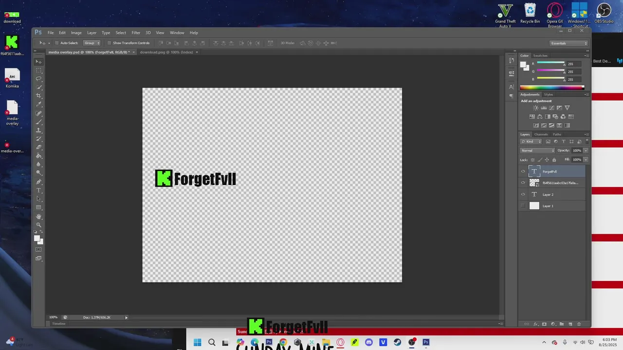
Task: Select the Brush tool
Action: point(39,122)
